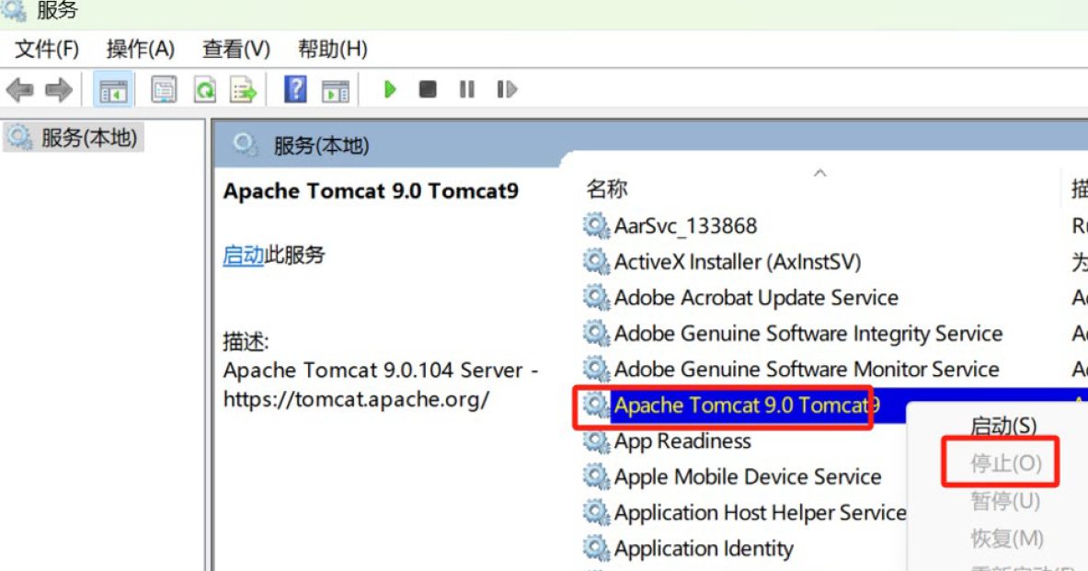
Task: Click the Pause service toolbar button
Action: [467, 89]
